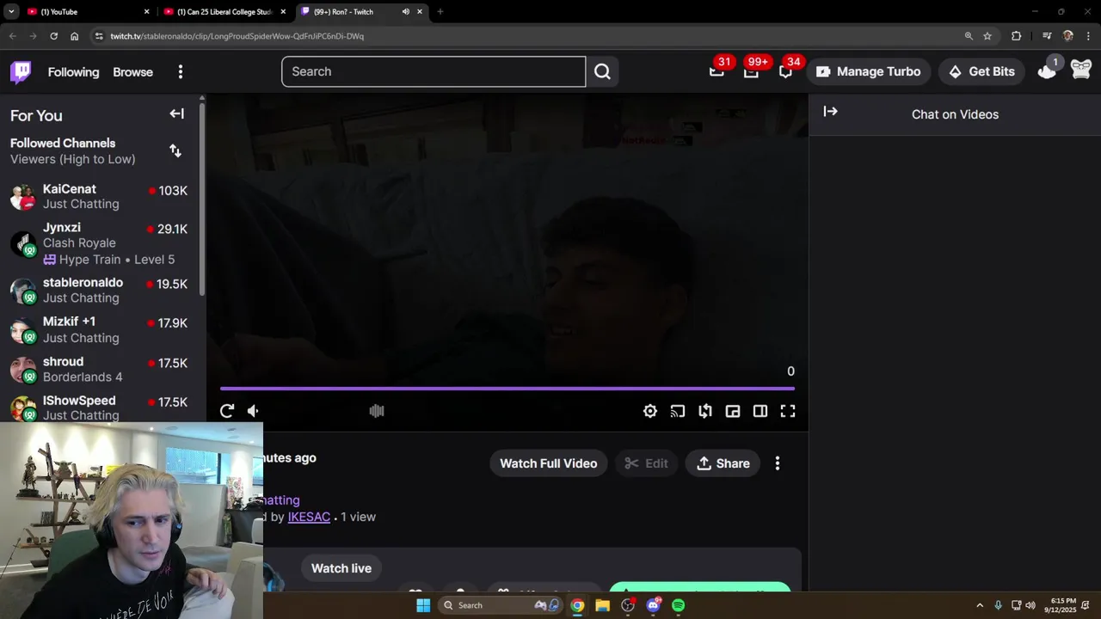The image size is (1101, 619).
Task: Reload the page
Action: 53,36
